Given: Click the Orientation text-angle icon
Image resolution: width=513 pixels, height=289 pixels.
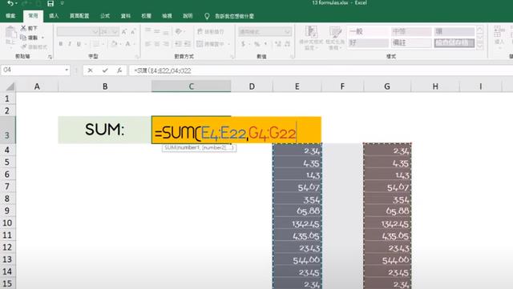Looking at the screenshot, I should (x=179, y=31).
